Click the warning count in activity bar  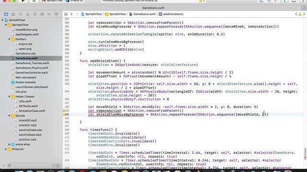point(202,1)
